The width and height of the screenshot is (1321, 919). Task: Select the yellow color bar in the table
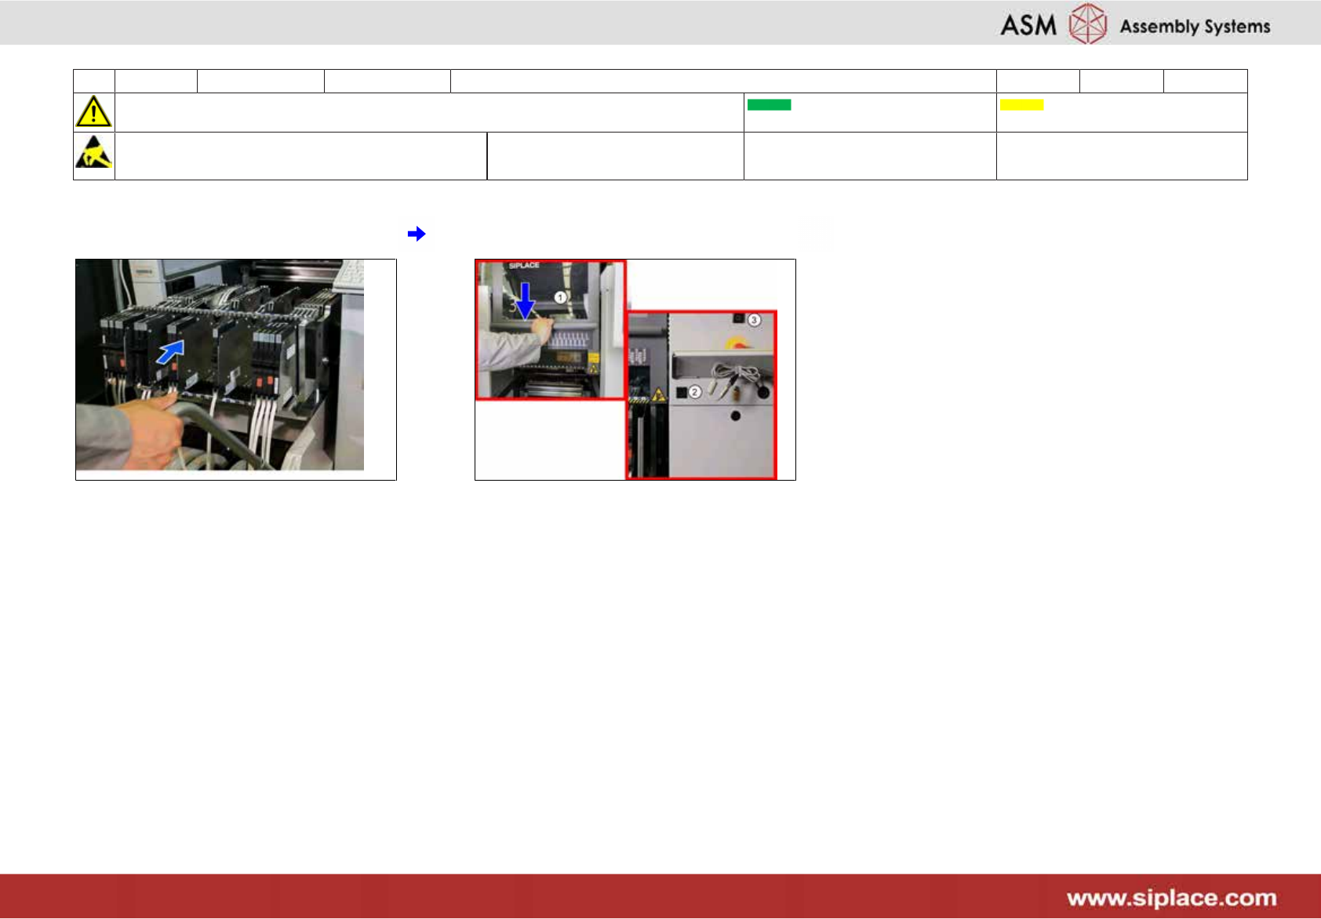point(1021,105)
